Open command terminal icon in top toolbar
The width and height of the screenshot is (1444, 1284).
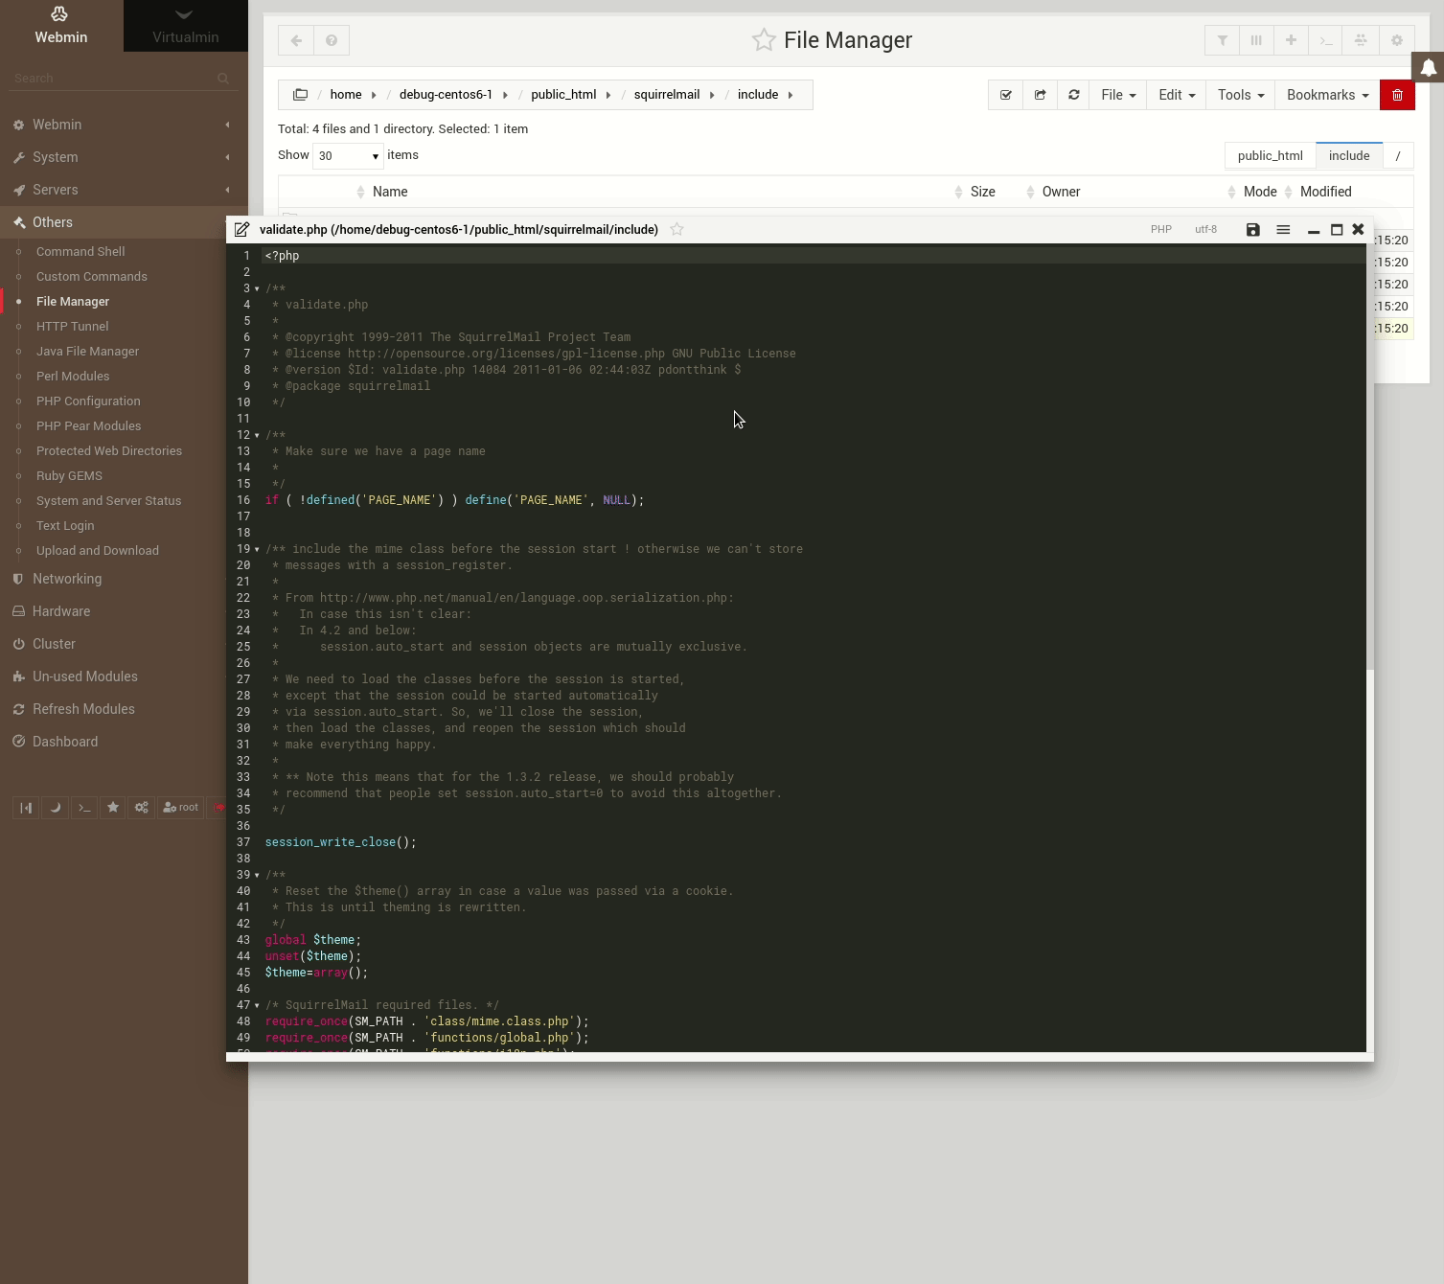(1326, 40)
